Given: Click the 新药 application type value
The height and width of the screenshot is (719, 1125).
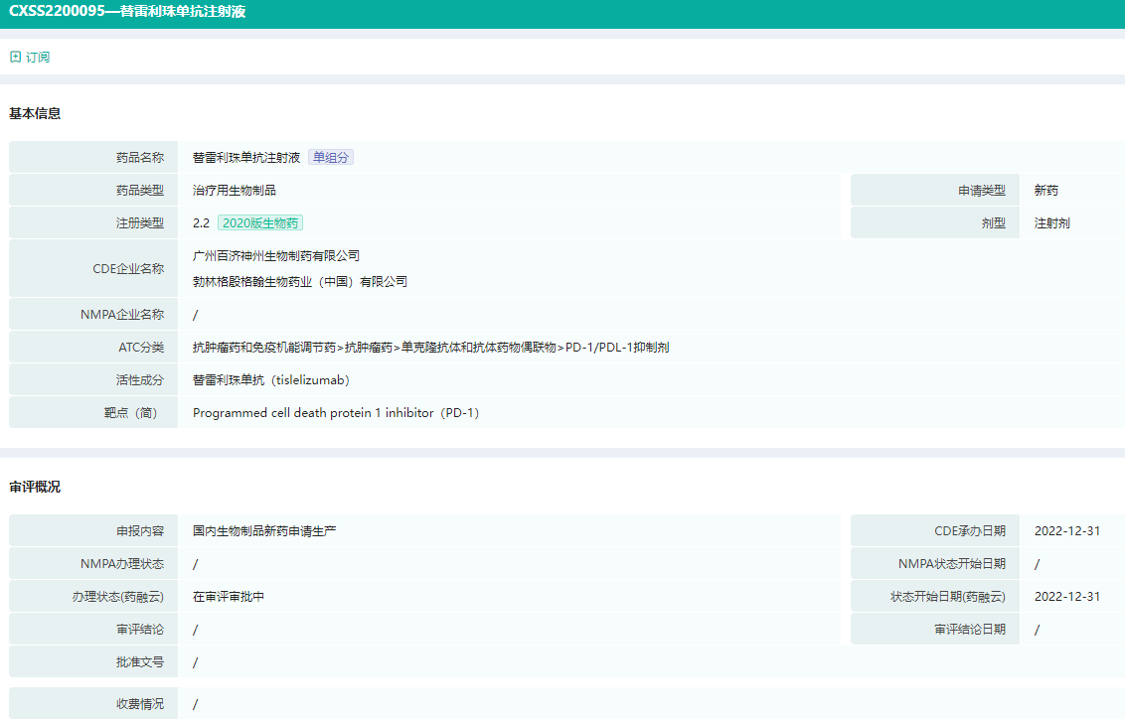Looking at the screenshot, I should (1046, 191).
